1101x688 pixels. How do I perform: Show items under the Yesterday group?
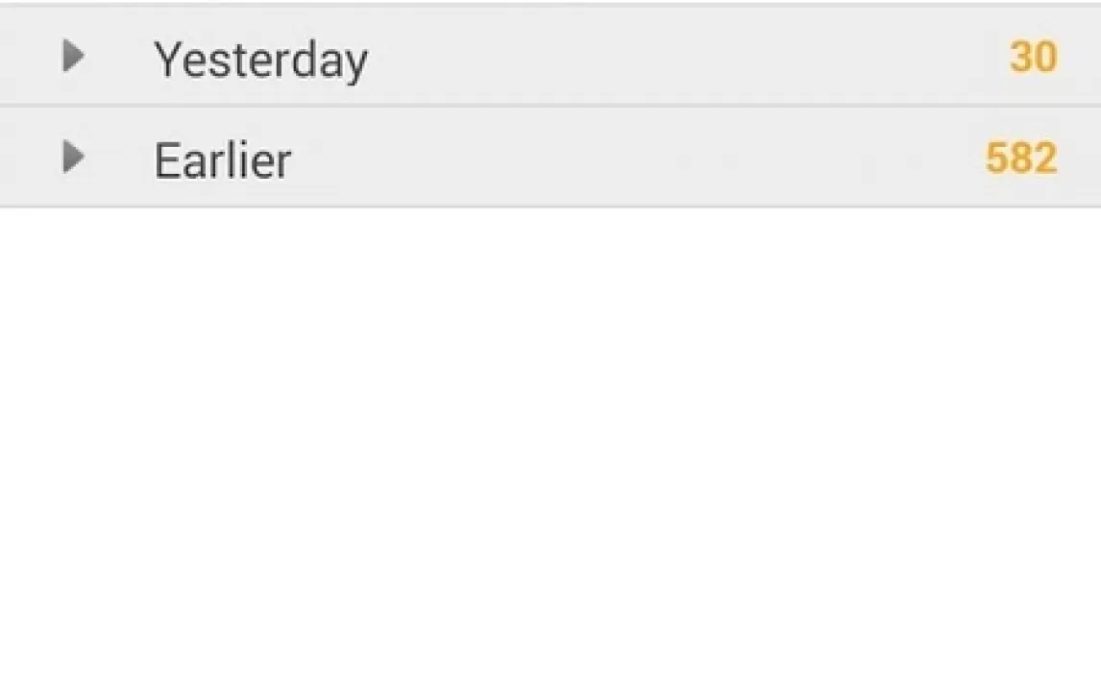73,57
